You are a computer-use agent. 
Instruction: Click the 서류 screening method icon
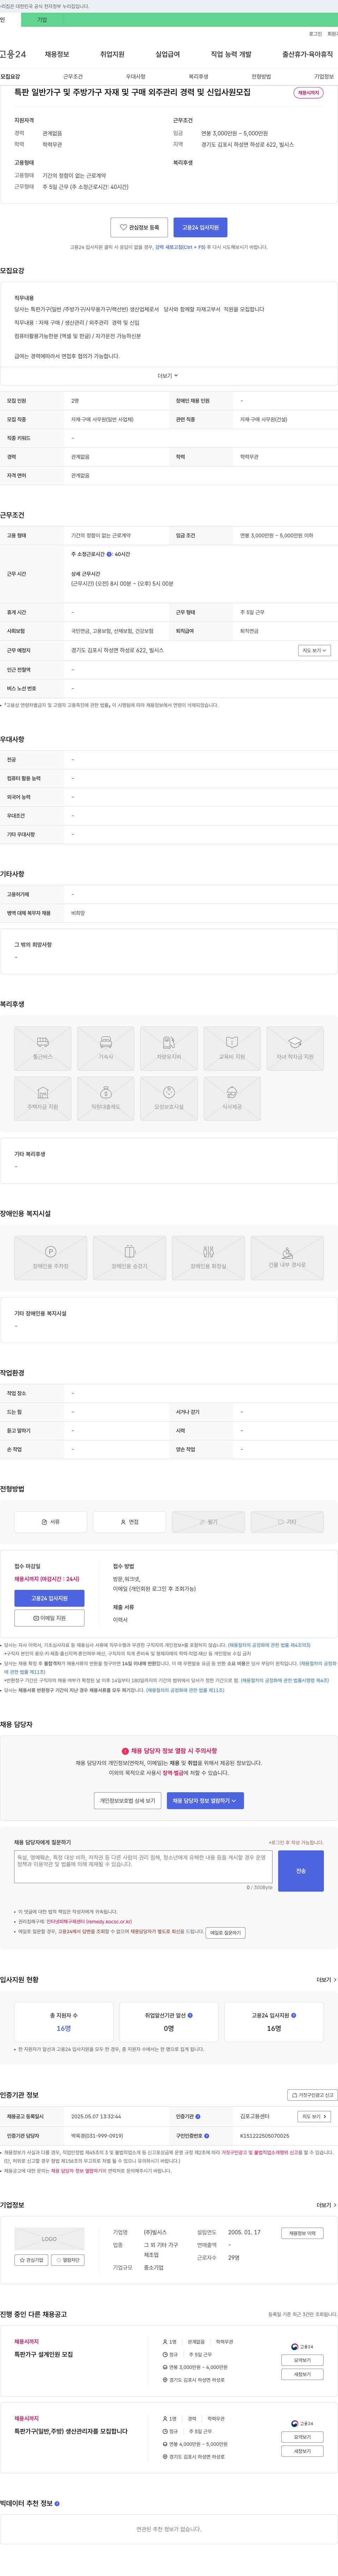click(51, 1522)
